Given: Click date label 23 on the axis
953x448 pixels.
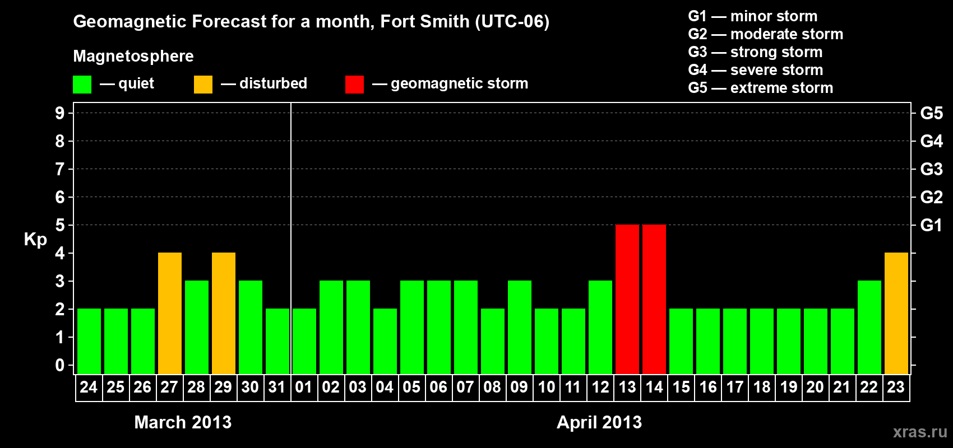Looking at the screenshot, I should tap(896, 387).
